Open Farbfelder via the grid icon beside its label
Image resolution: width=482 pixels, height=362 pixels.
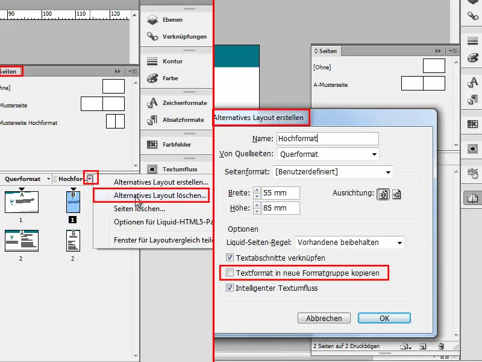pyautogui.click(x=152, y=144)
